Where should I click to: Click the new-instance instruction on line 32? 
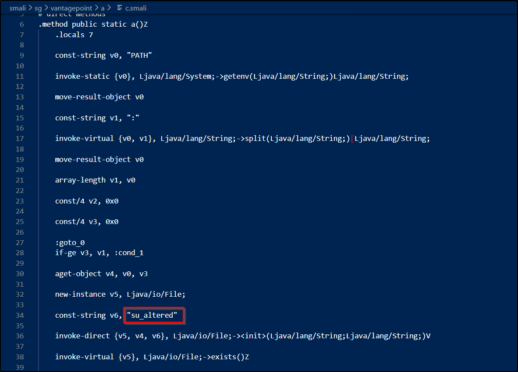tap(80, 294)
